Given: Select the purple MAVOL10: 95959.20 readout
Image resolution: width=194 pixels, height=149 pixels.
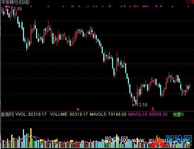Looking at the screenshot, I should (148, 114).
